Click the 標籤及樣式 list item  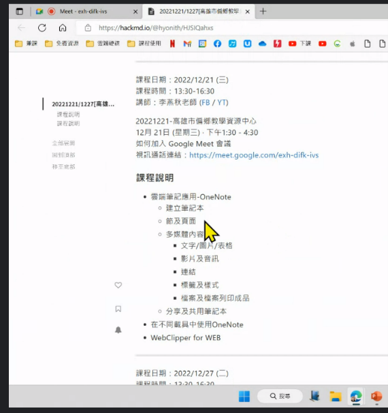click(x=199, y=285)
